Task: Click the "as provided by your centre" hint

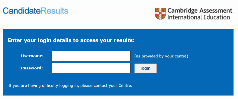Action: pos(161,56)
